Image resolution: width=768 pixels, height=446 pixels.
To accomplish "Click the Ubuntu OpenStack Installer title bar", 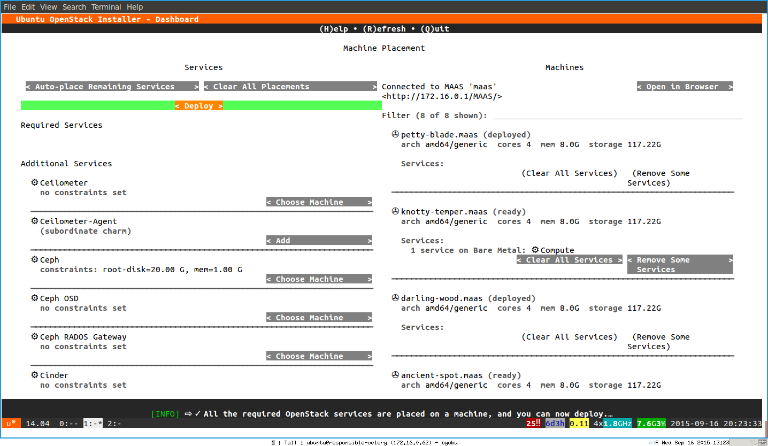I will (382, 19).
